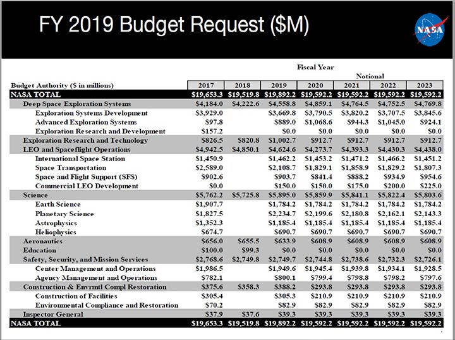Click the $800.1 Agency Management 2019 value

(x=285, y=278)
